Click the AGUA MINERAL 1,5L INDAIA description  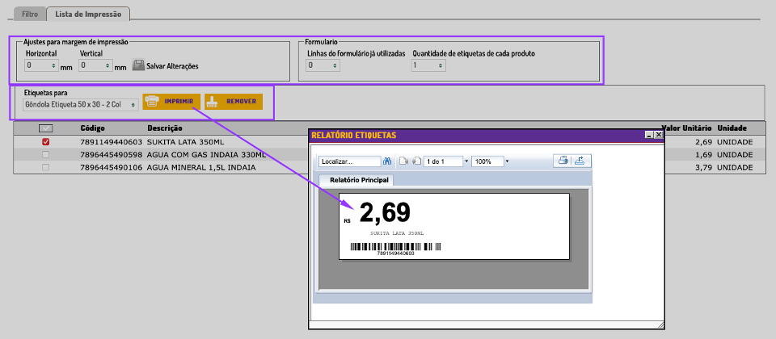pyautogui.click(x=201, y=168)
